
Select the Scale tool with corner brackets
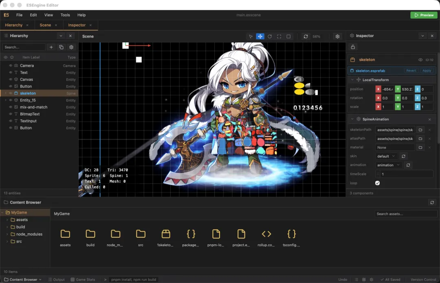[279, 37]
